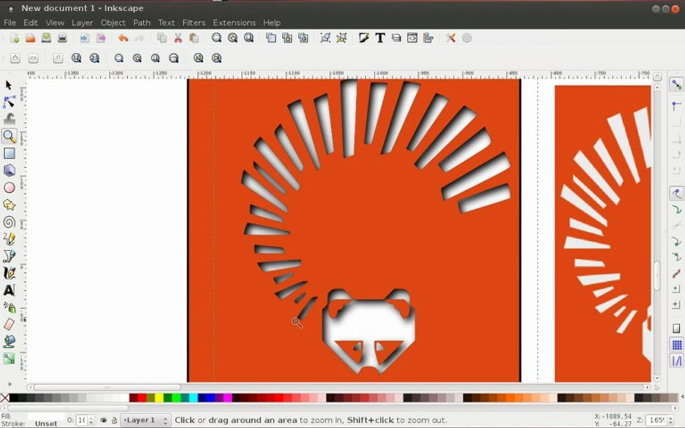Toggle snap to paths
Viewport: 685px width, 428px height.
[676, 210]
